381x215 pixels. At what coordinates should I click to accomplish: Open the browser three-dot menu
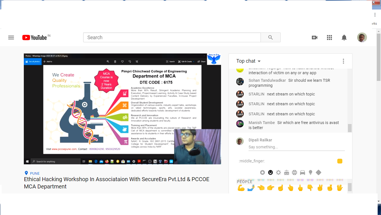click(x=375, y=15)
